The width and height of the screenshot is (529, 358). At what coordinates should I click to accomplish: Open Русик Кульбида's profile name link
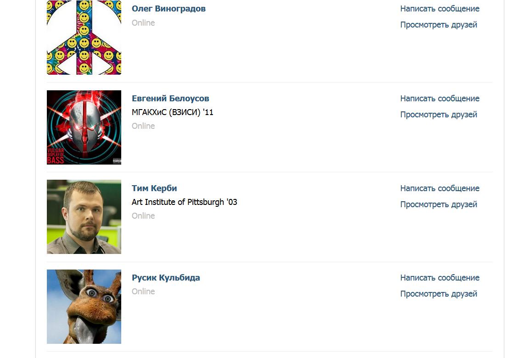(166, 278)
